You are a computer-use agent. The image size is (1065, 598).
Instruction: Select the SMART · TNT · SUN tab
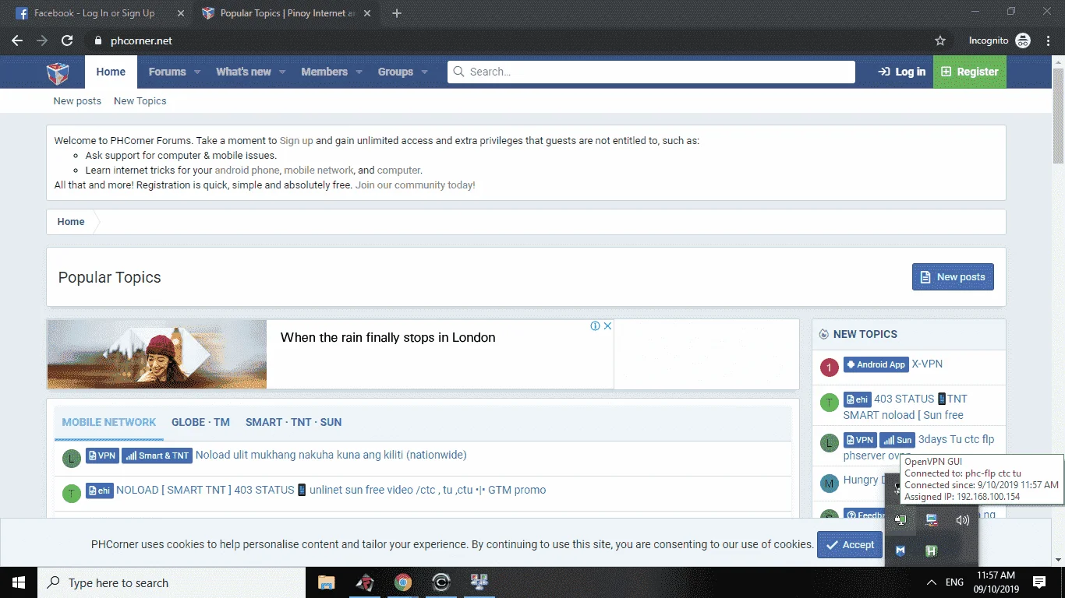pos(293,422)
